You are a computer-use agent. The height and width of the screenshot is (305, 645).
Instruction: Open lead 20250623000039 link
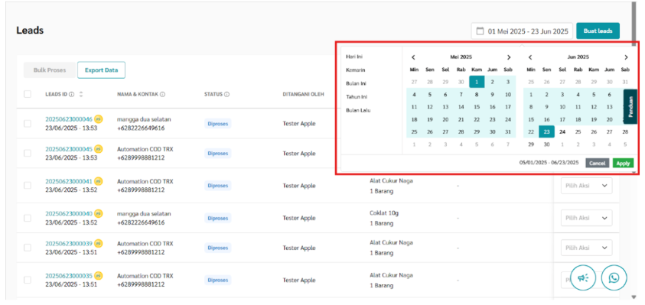pyautogui.click(x=69, y=243)
